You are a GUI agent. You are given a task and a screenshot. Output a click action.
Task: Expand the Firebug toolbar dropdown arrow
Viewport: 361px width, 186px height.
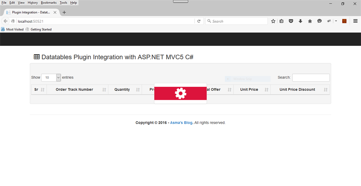[336, 21]
